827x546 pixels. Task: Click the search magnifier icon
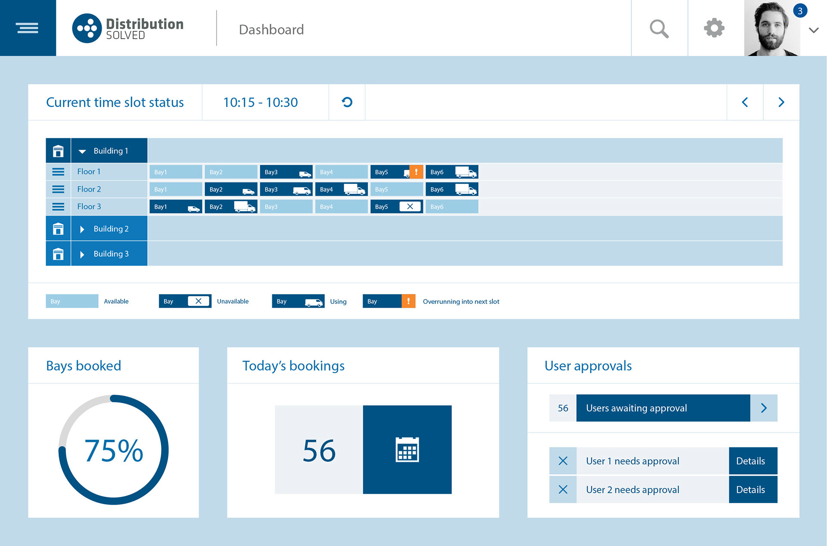(x=659, y=29)
